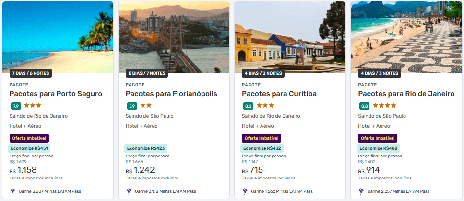Open Pacotes para Rio de Janeiro title
Viewport: 464px width, 201px height.
tap(406, 94)
